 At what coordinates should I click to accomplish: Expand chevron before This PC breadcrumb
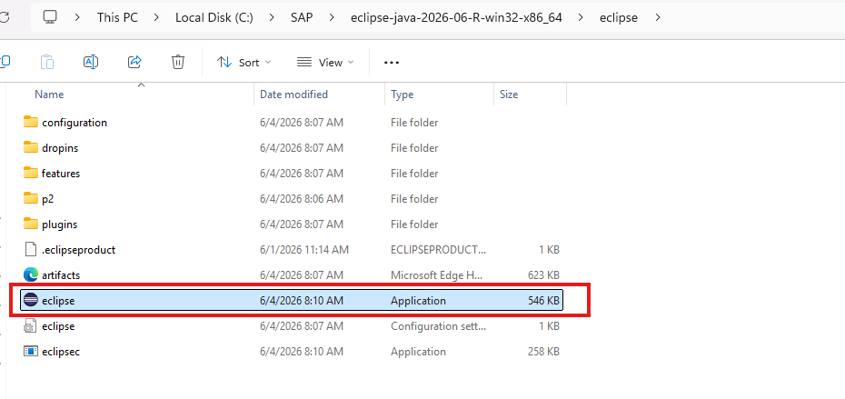(77, 17)
